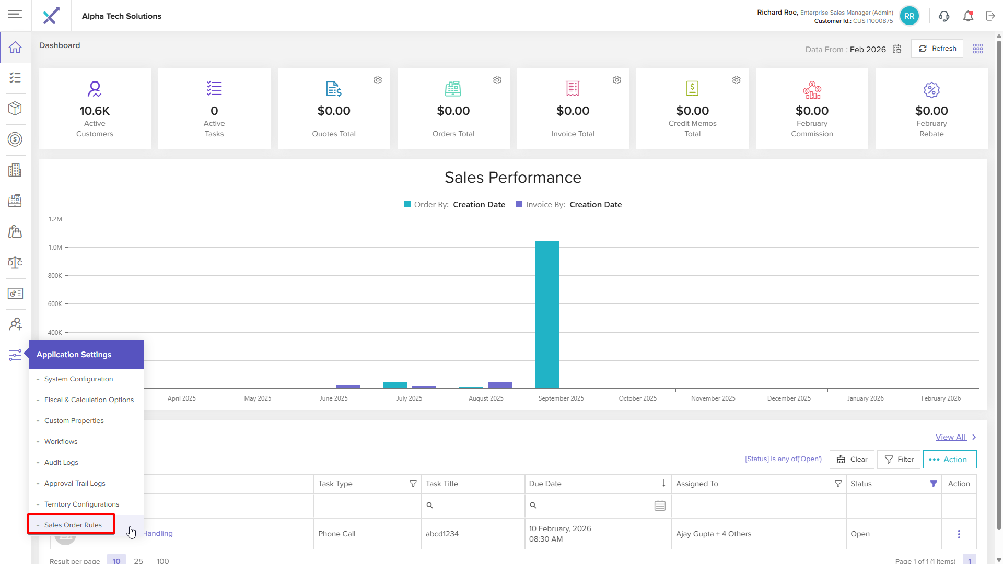Open the Action dropdown button
This screenshot has width=1003, height=564.
coord(949,460)
